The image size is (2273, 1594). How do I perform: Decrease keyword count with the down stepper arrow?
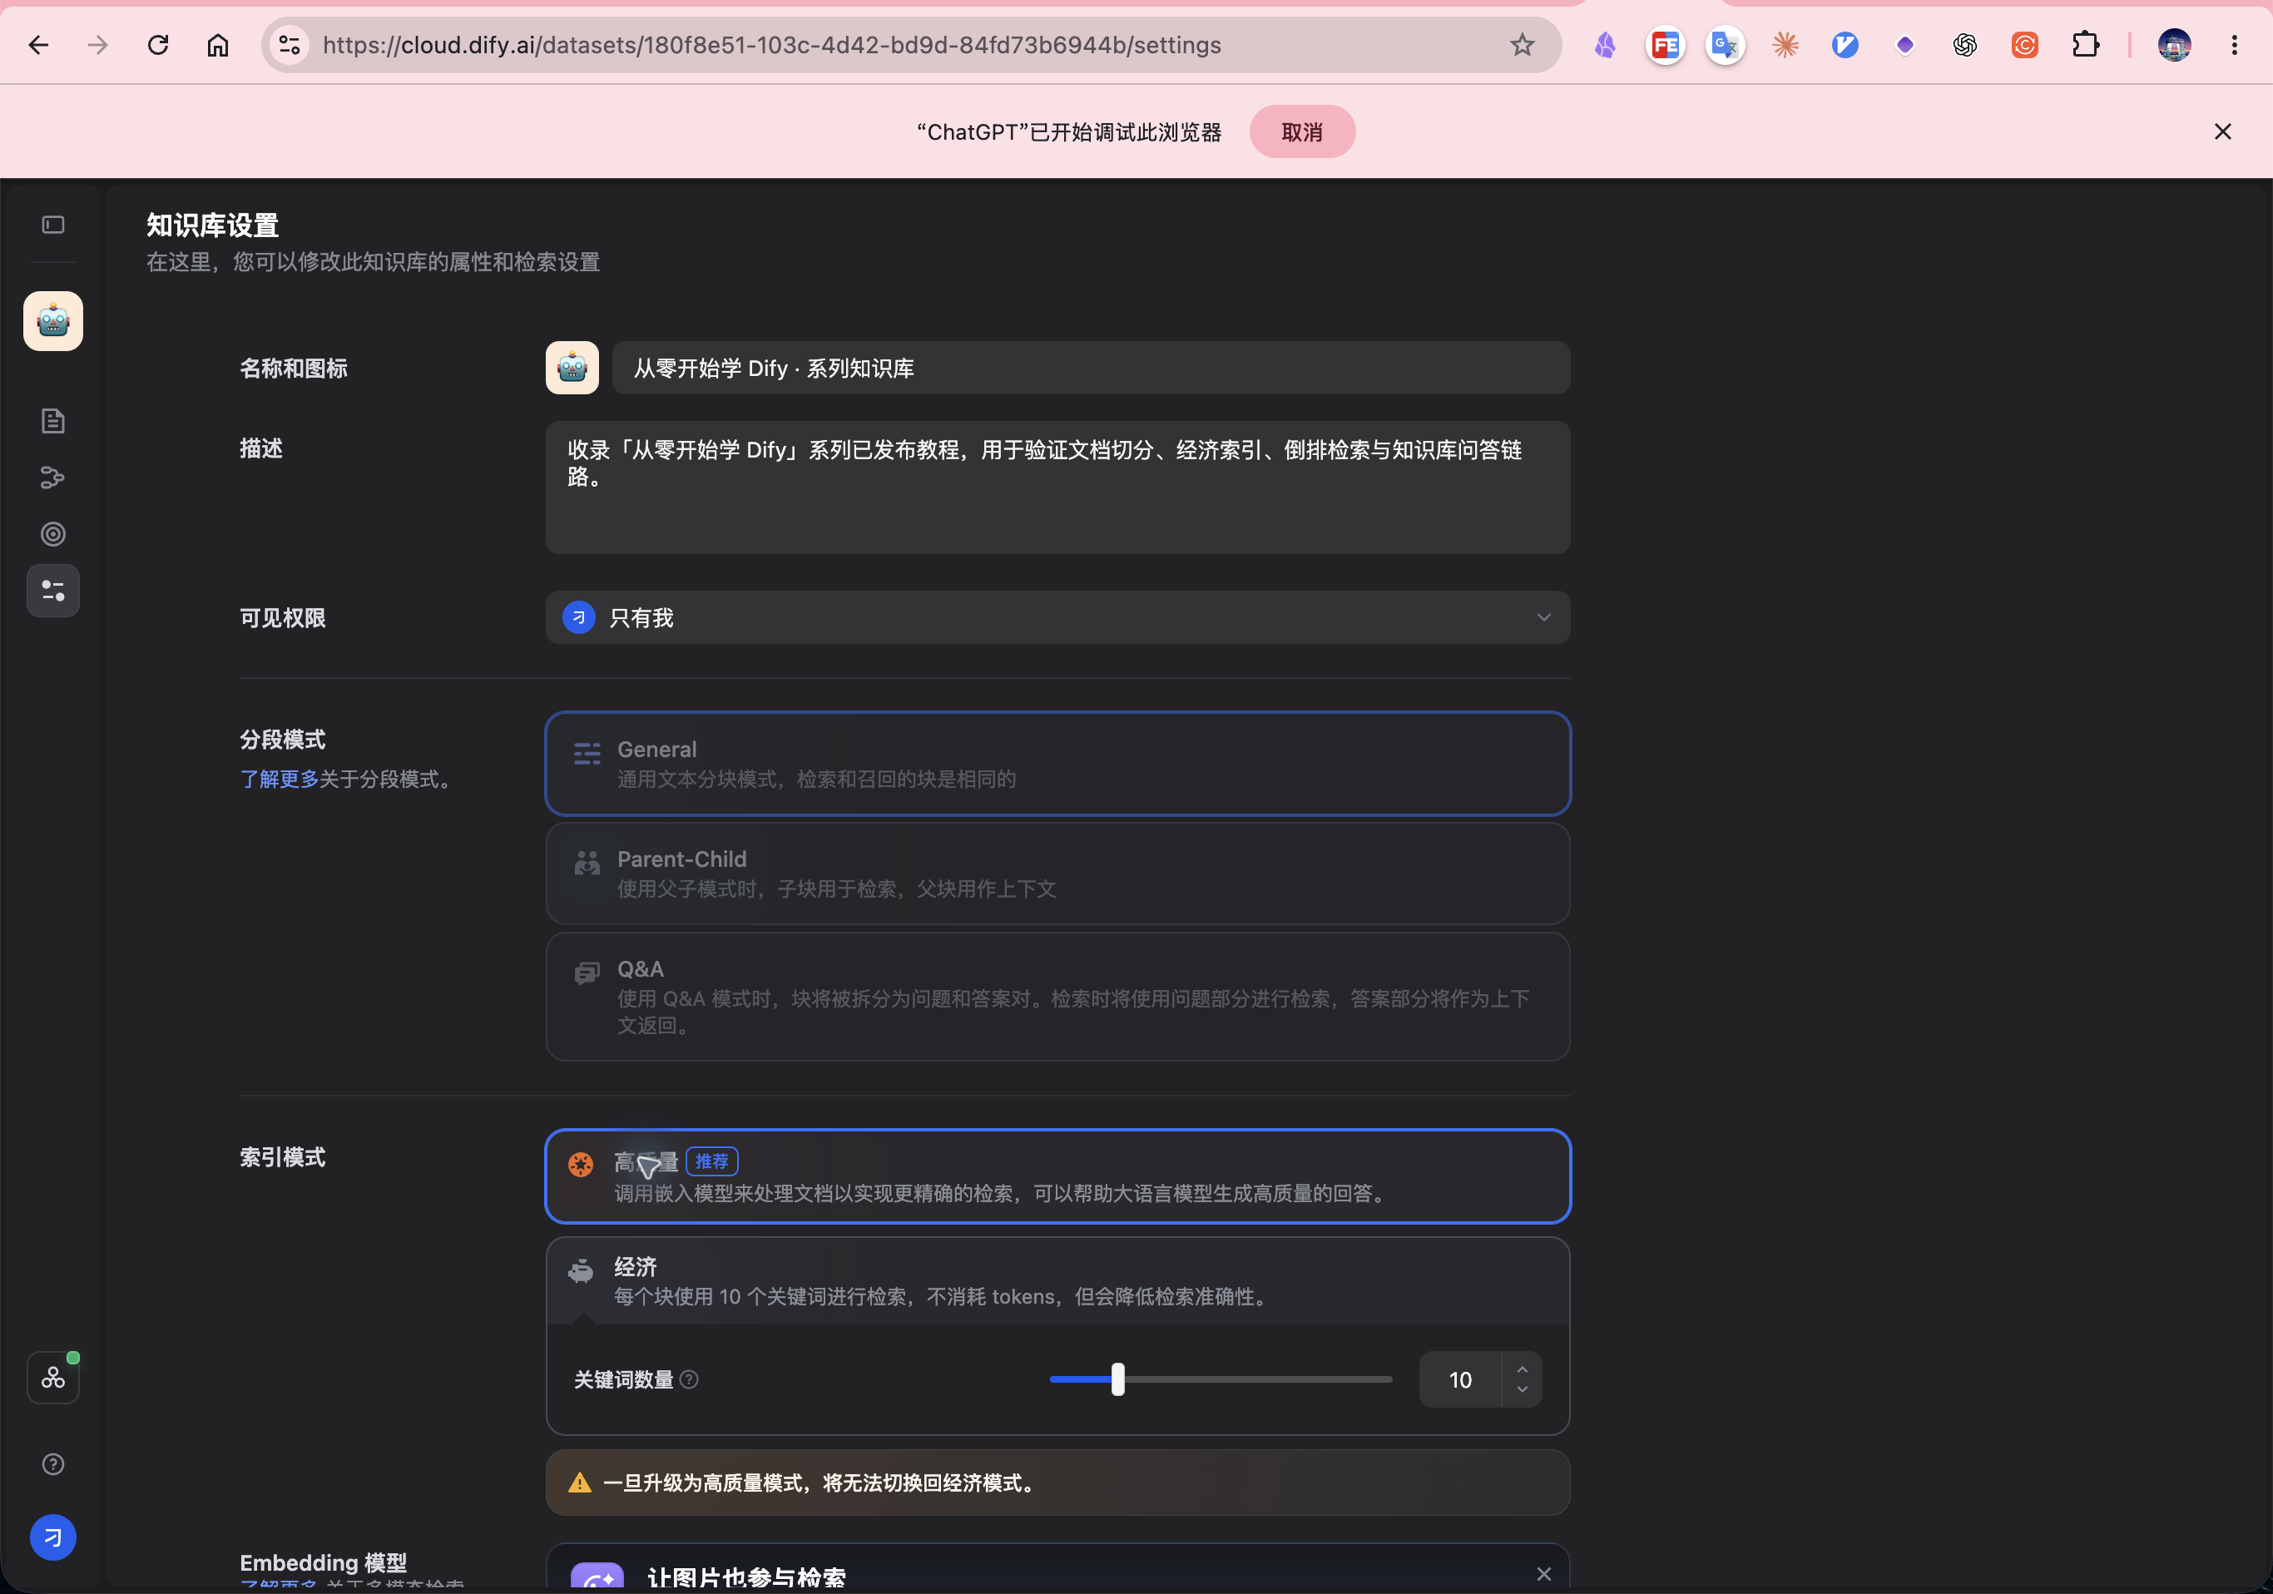[x=1522, y=1389]
